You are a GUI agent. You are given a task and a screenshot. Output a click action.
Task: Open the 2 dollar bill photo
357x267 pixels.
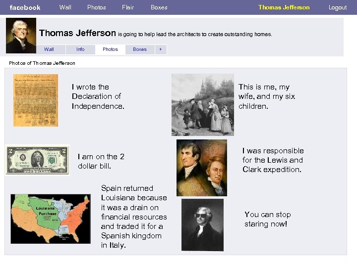click(x=38, y=160)
